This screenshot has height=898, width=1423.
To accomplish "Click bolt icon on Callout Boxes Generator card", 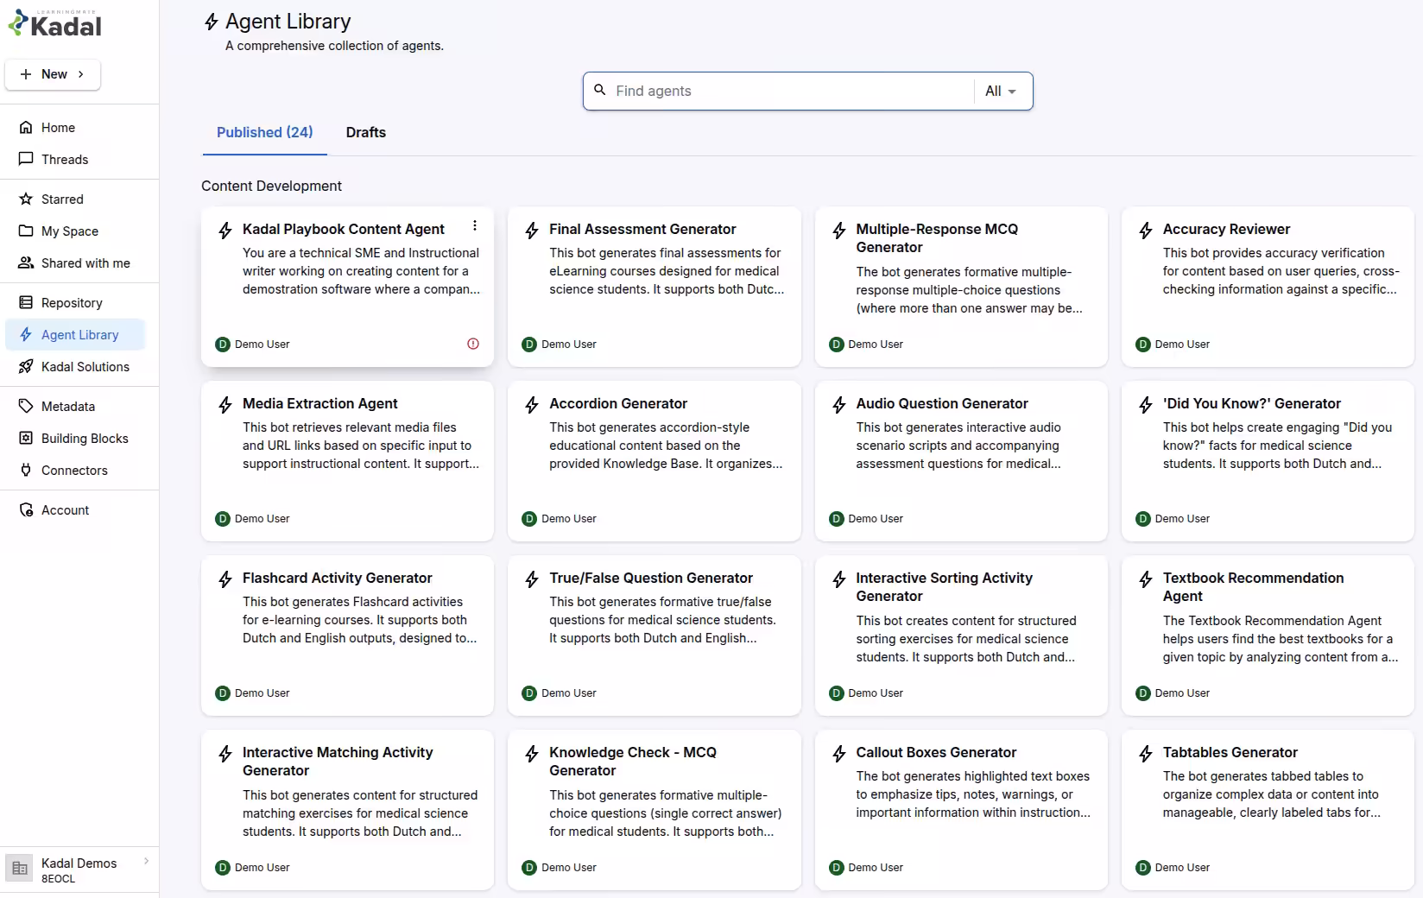I will click(838, 754).
